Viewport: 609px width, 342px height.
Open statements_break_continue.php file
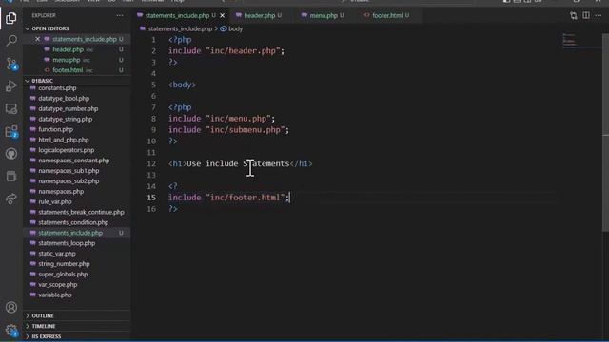click(x=81, y=212)
